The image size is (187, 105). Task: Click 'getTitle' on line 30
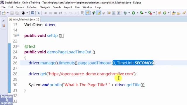tap(134, 85)
